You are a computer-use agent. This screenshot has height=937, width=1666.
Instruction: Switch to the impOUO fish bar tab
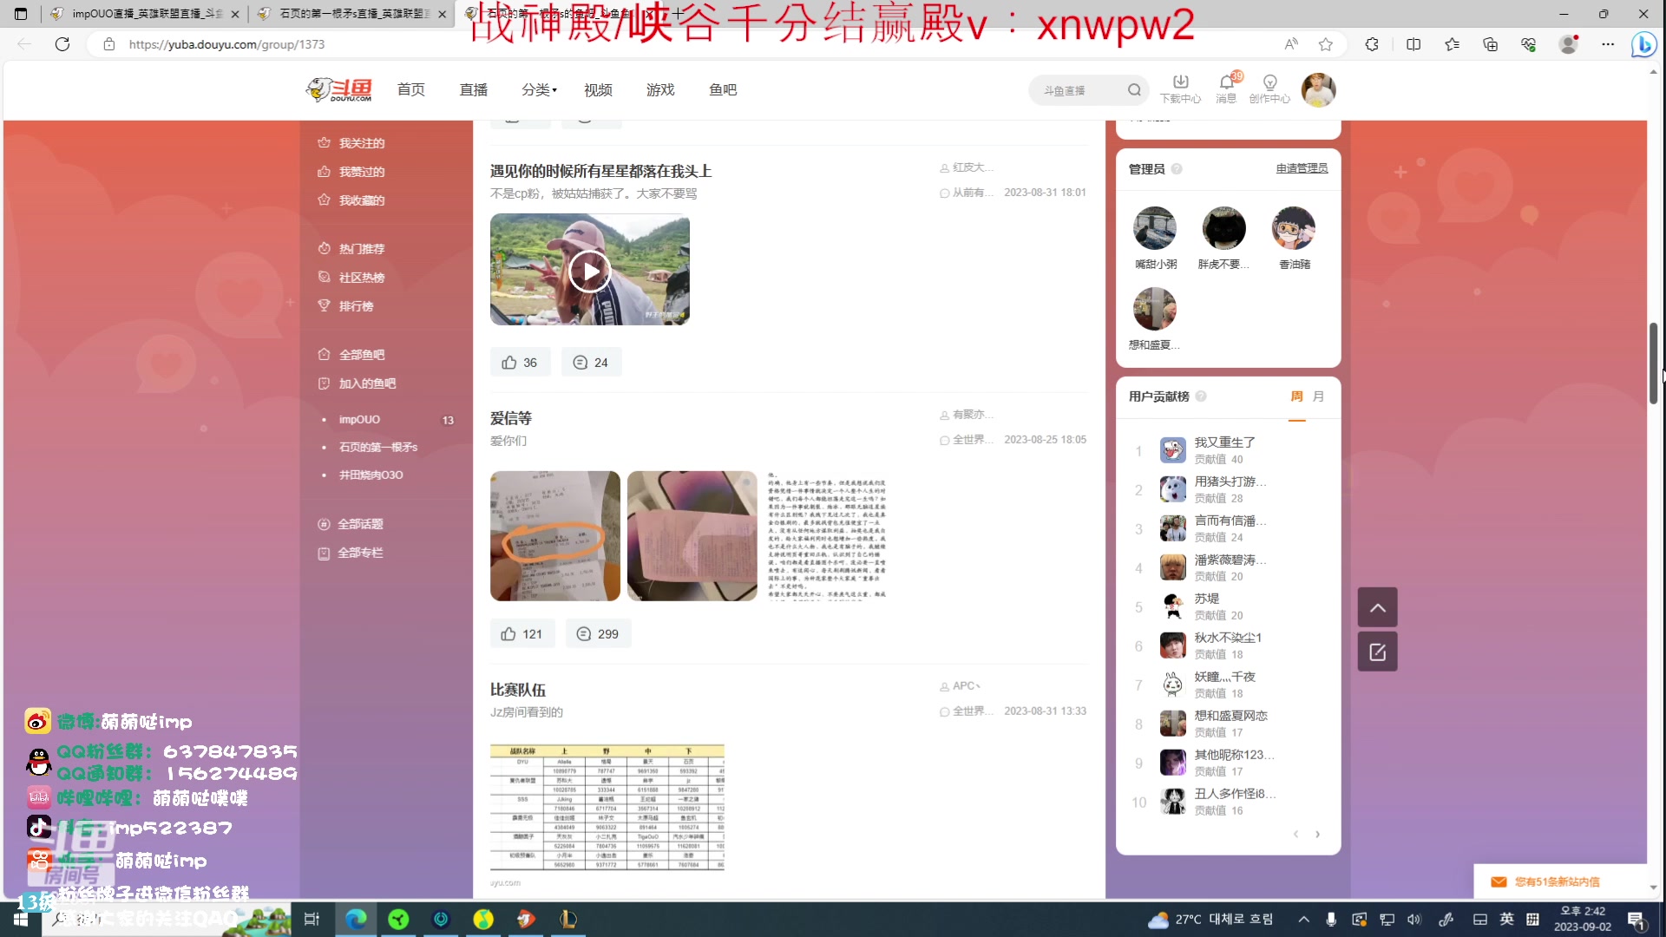click(358, 419)
